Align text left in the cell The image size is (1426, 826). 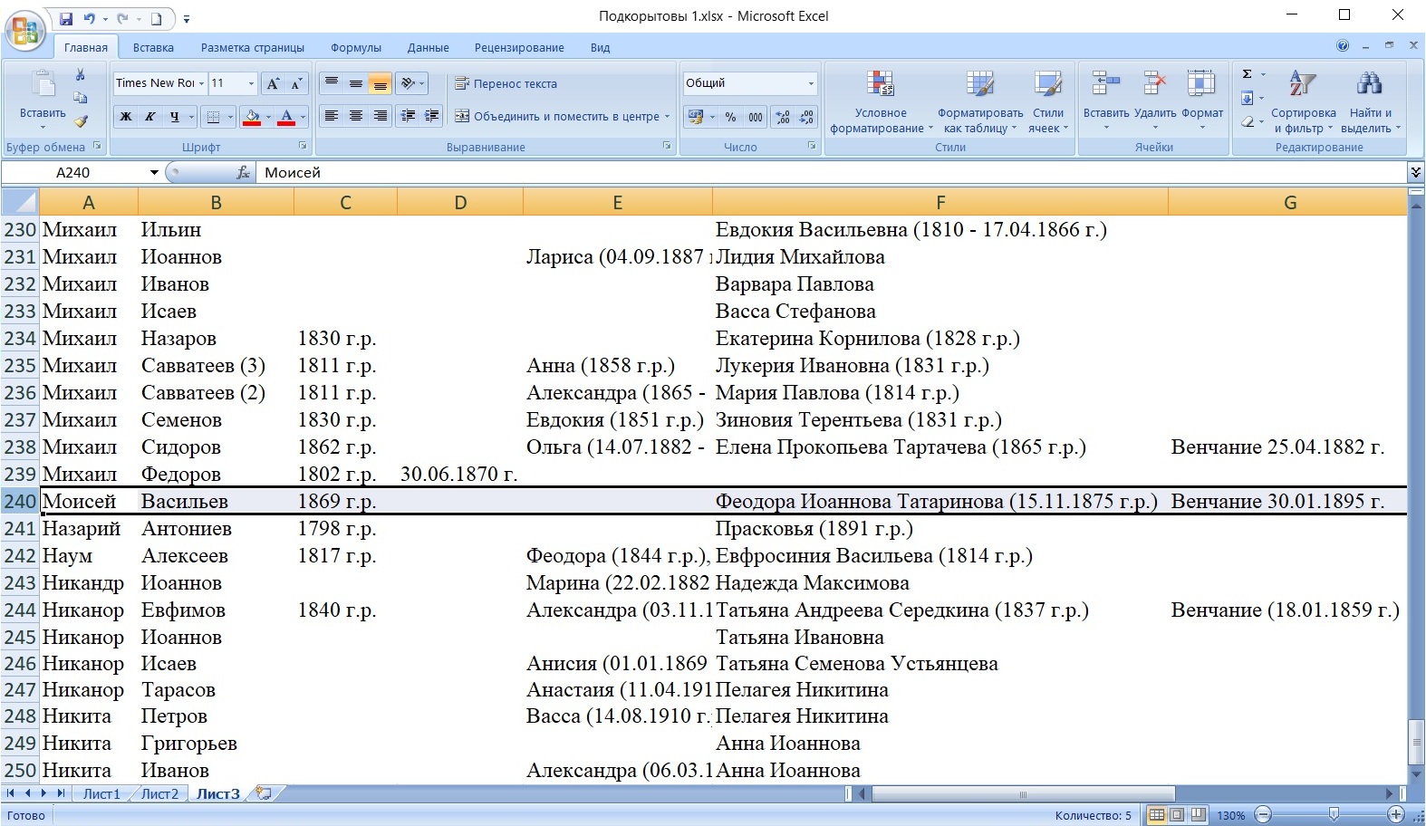[332, 116]
